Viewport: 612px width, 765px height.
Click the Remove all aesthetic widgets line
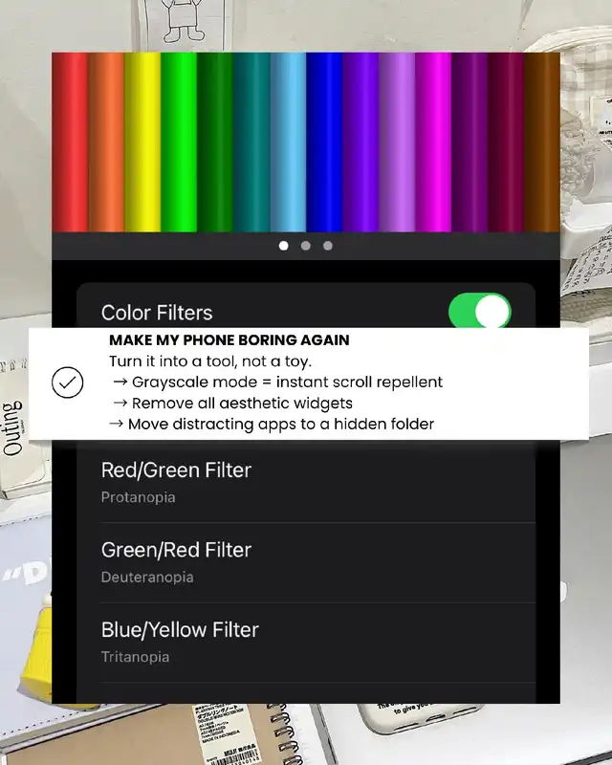232,403
